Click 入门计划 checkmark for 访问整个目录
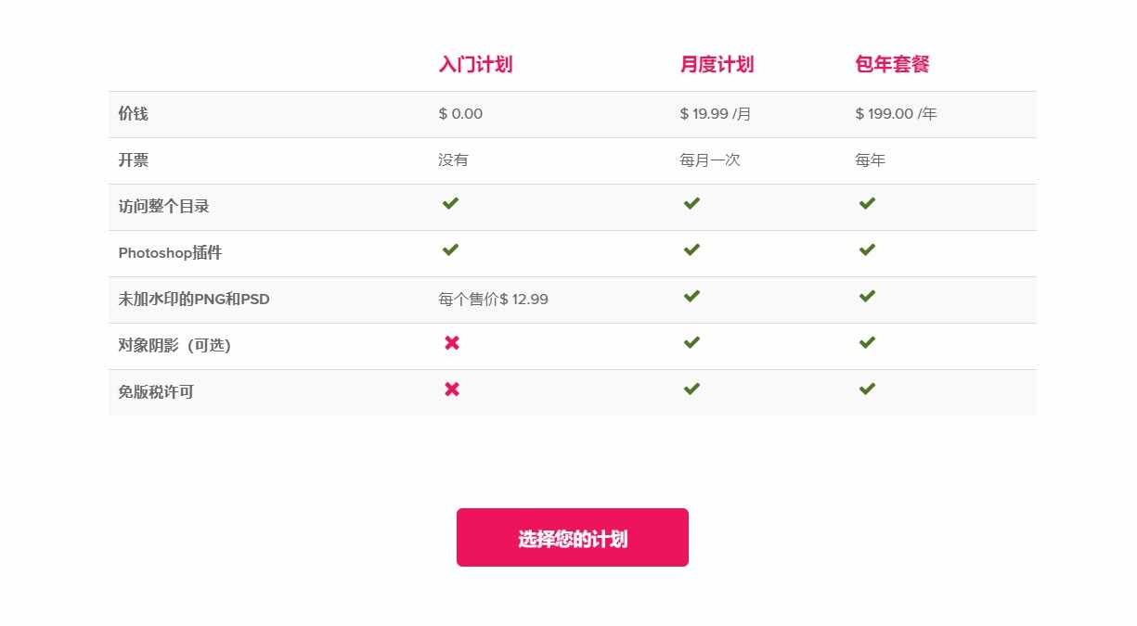This screenshot has width=1137, height=626. [451, 204]
